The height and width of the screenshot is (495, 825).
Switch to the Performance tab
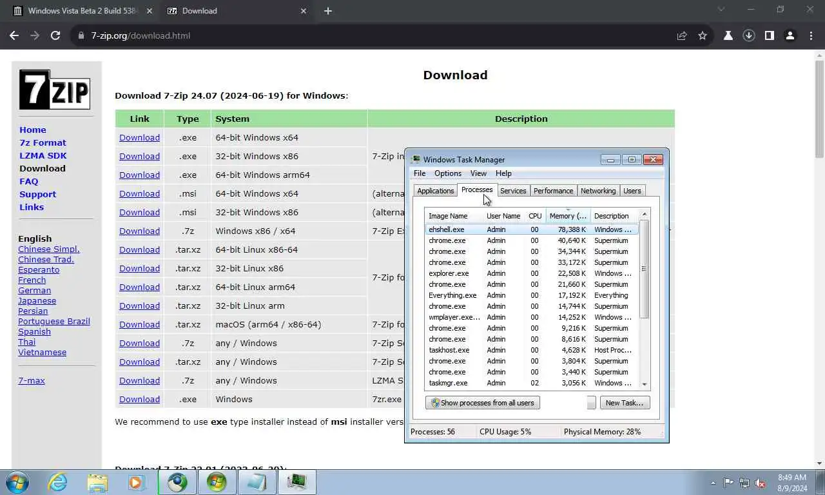point(553,191)
